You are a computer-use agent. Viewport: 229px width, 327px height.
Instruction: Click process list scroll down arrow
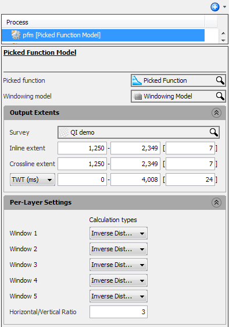coord(223,40)
